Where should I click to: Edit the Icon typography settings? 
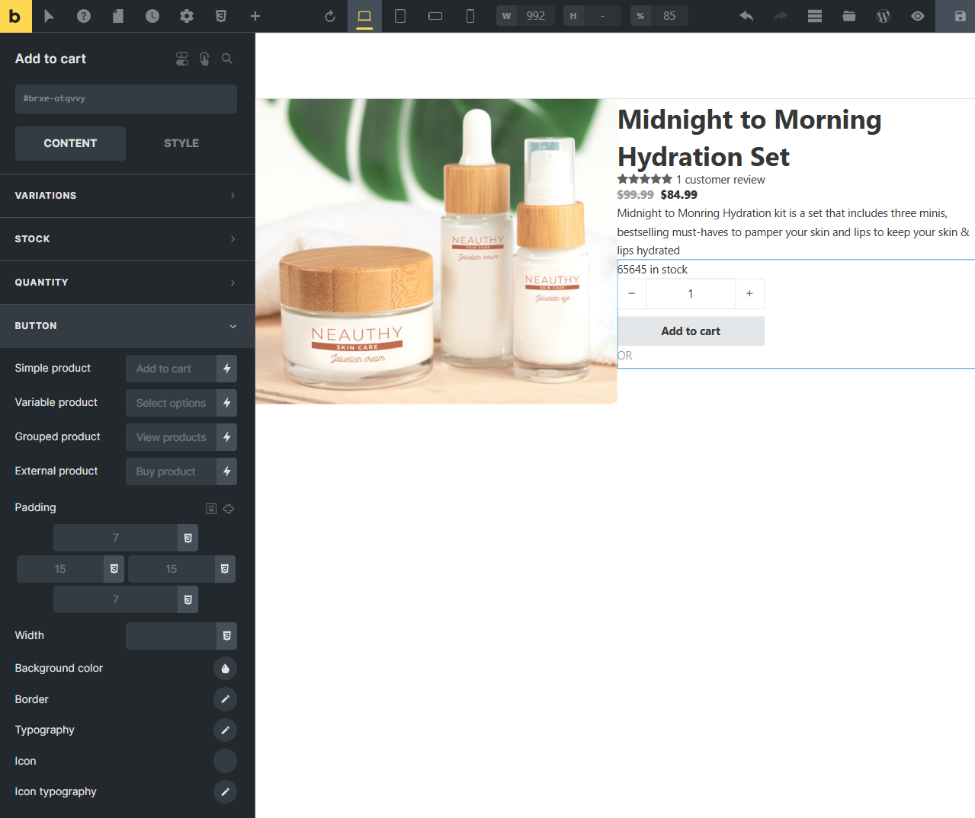point(225,792)
